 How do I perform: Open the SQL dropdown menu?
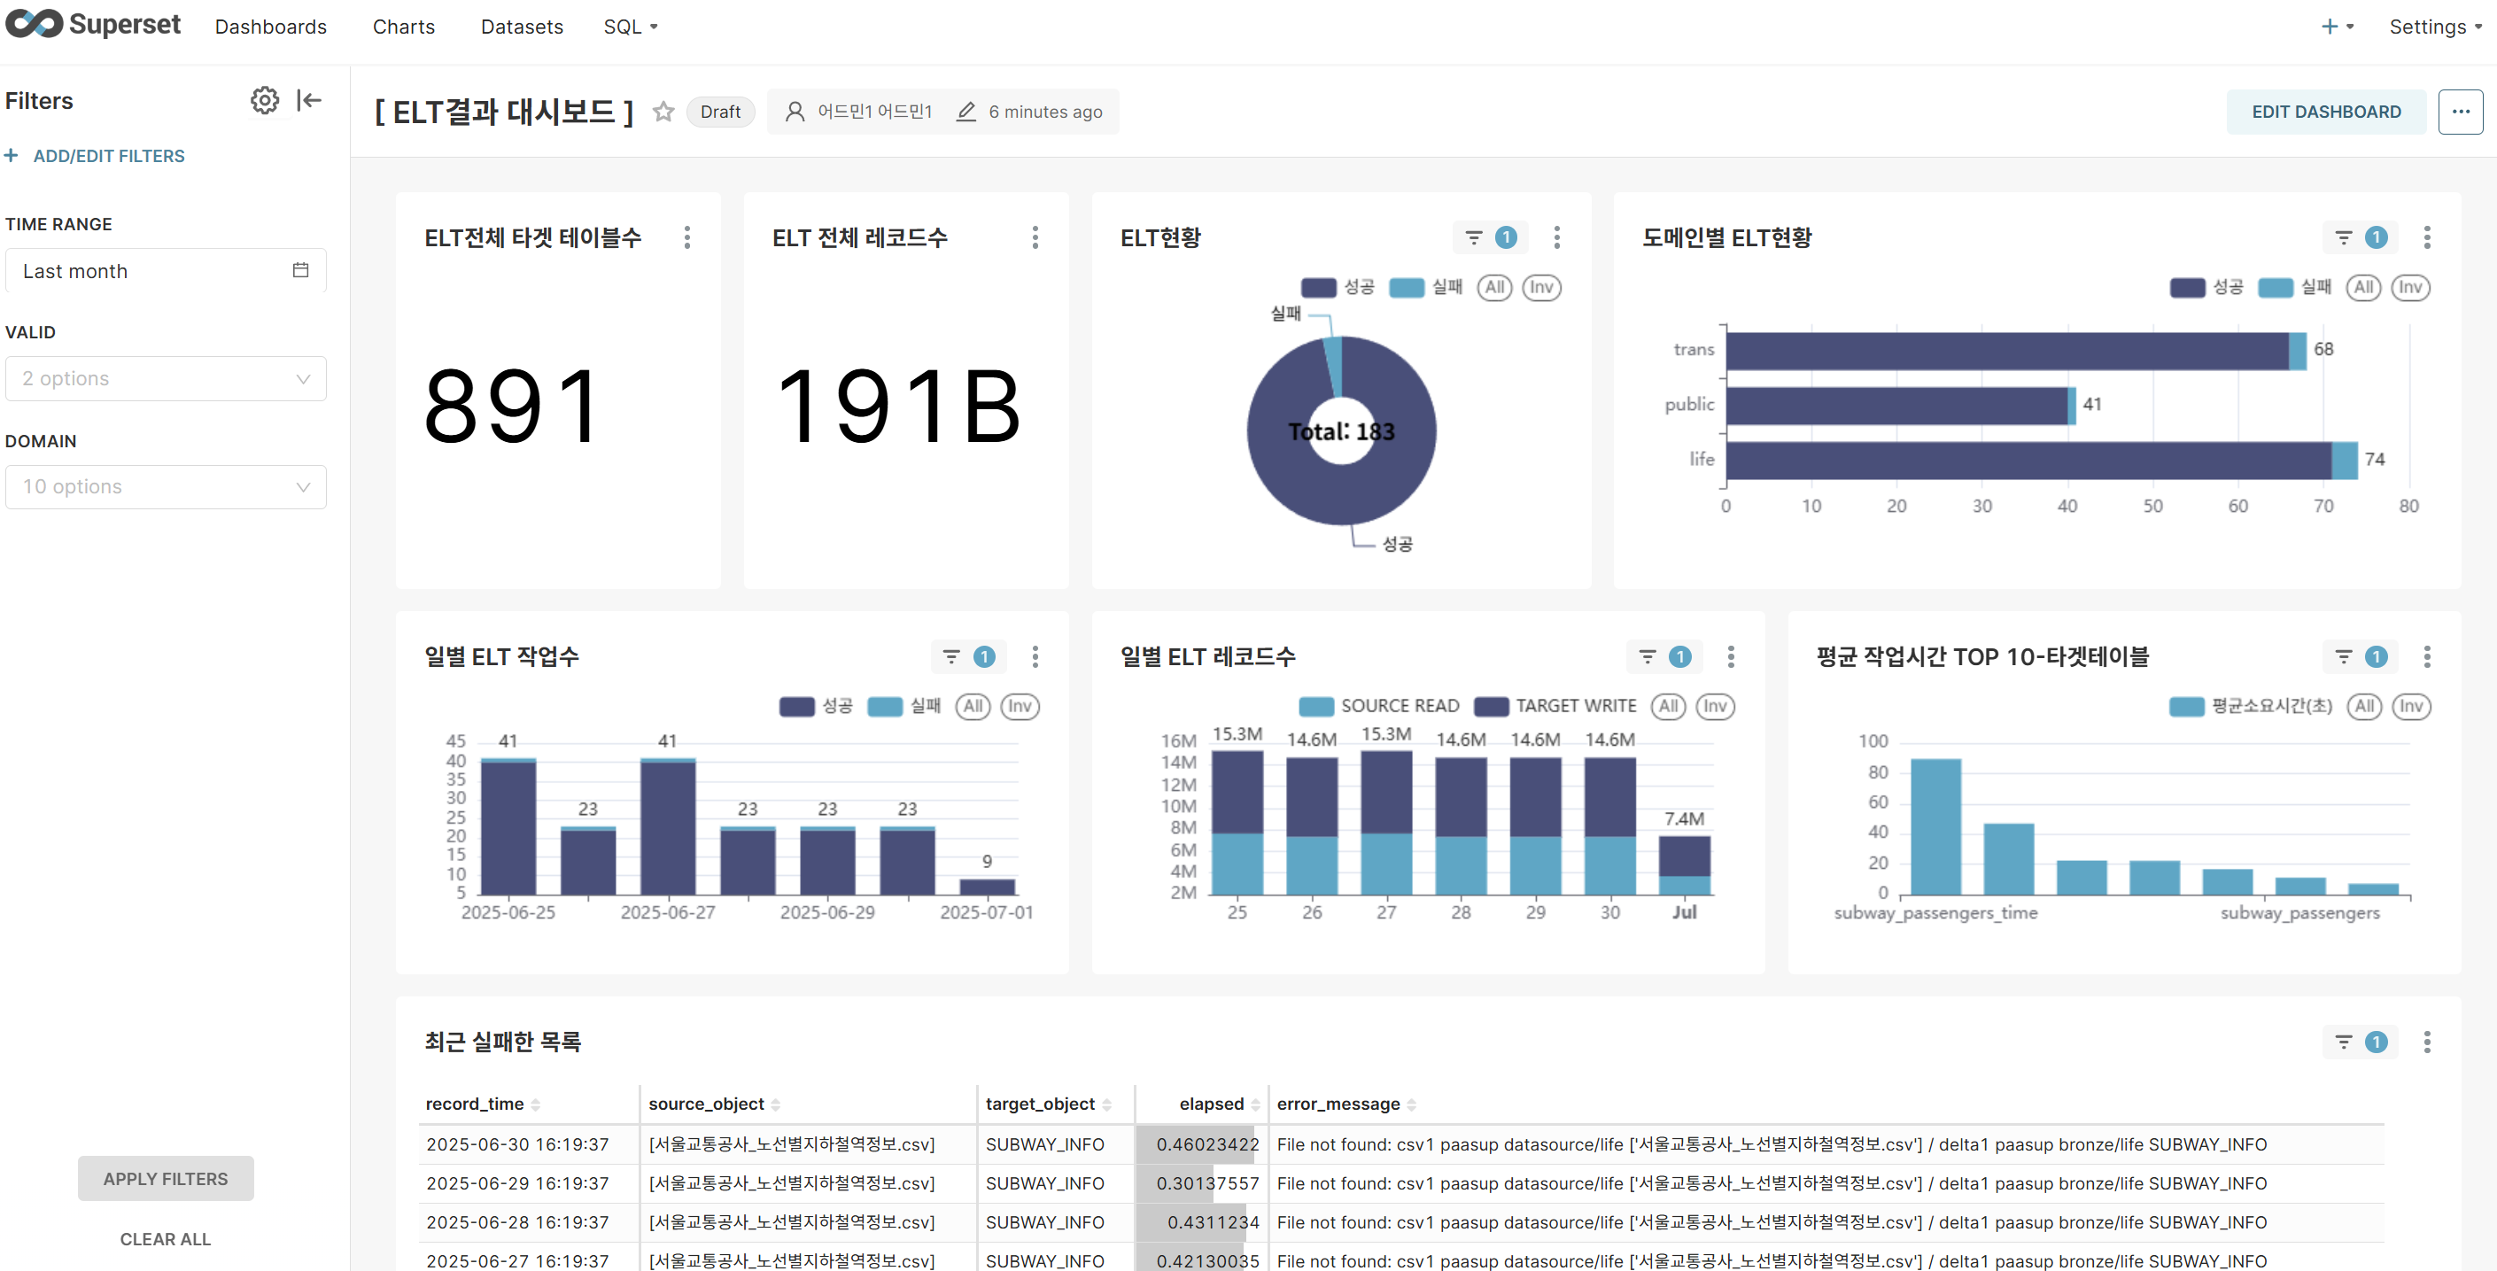coord(630,27)
